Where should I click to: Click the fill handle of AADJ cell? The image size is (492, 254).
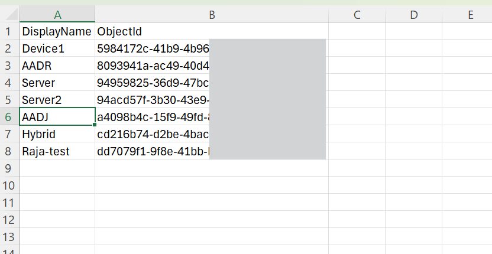(95, 125)
